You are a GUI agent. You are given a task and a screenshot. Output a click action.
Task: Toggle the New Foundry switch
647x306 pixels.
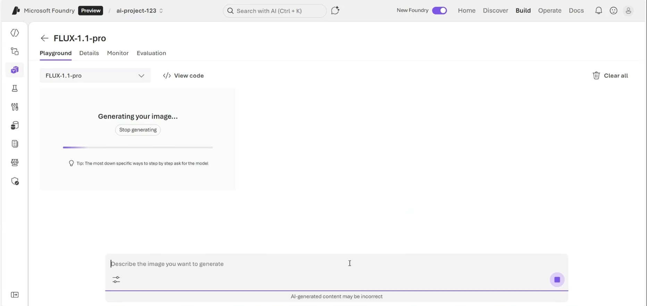pyautogui.click(x=439, y=11)
